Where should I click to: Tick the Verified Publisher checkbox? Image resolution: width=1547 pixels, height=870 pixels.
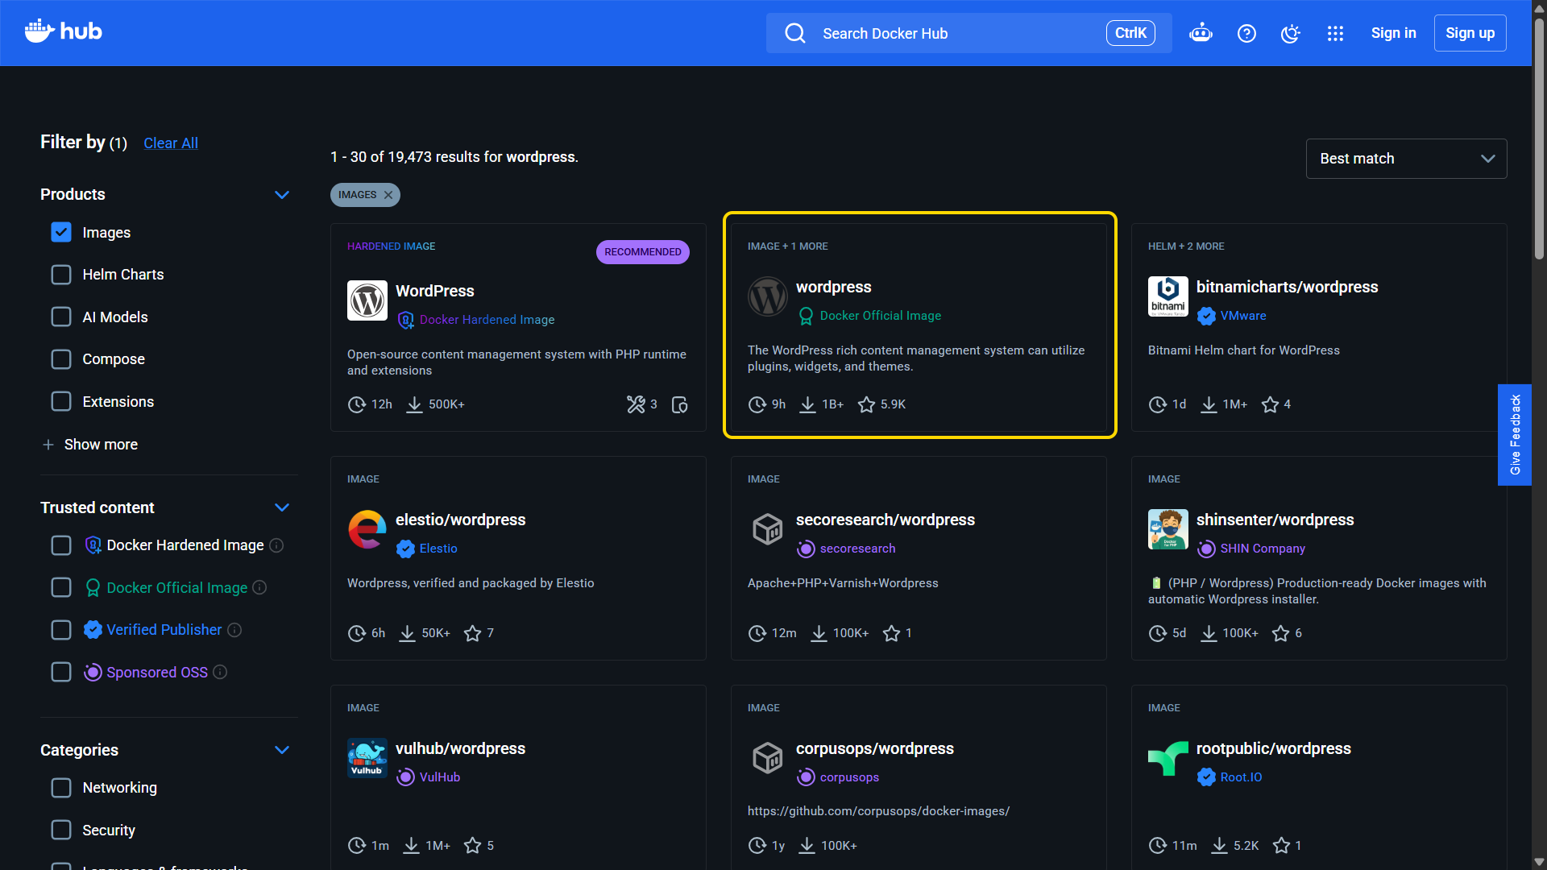(61, 630)
